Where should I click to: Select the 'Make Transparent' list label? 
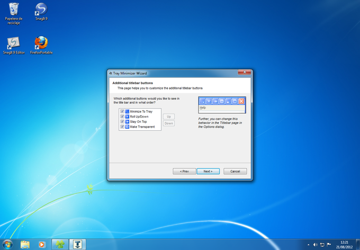coord(142,127)
